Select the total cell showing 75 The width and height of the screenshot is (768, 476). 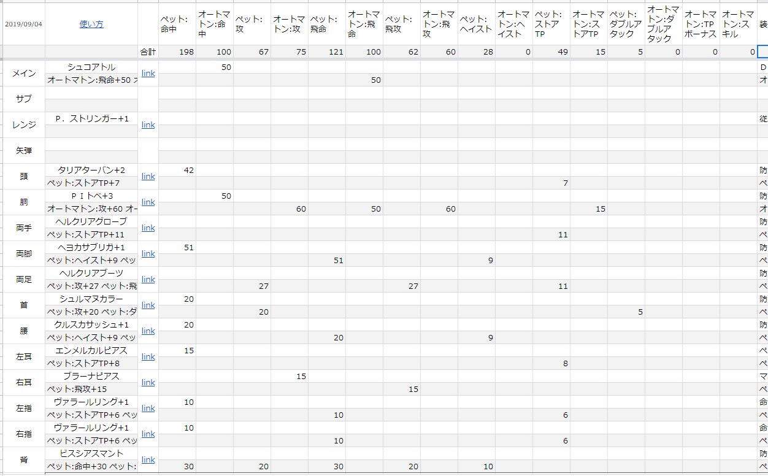pyautogui.click(x=290, y=52)
